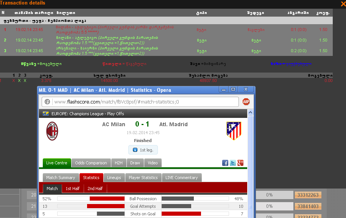Select transaction row 2 with score 0:1
Image resolution: width=346 pixels, height=218 pixels.
[x=167, y=40]
